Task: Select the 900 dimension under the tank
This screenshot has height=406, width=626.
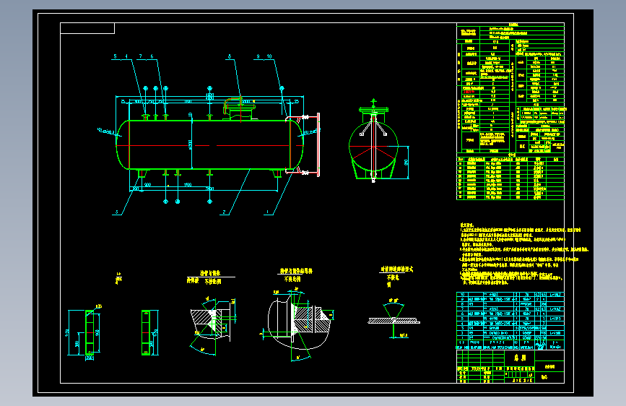Action: 148,185
